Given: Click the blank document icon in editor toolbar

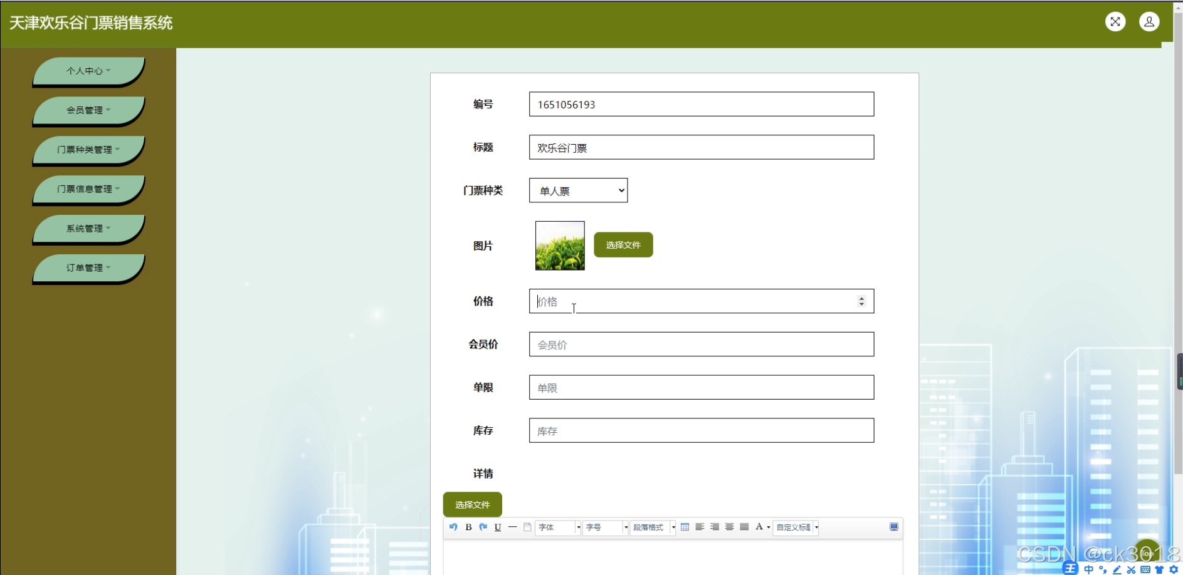Looking at the screenshot, I should (527, 527).
